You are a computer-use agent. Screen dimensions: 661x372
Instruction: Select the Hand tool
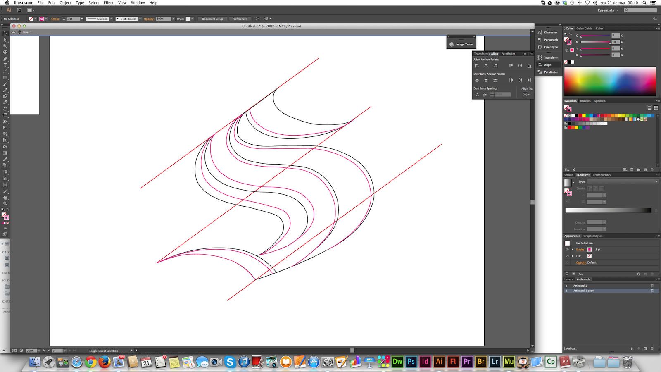pos(5,197)
